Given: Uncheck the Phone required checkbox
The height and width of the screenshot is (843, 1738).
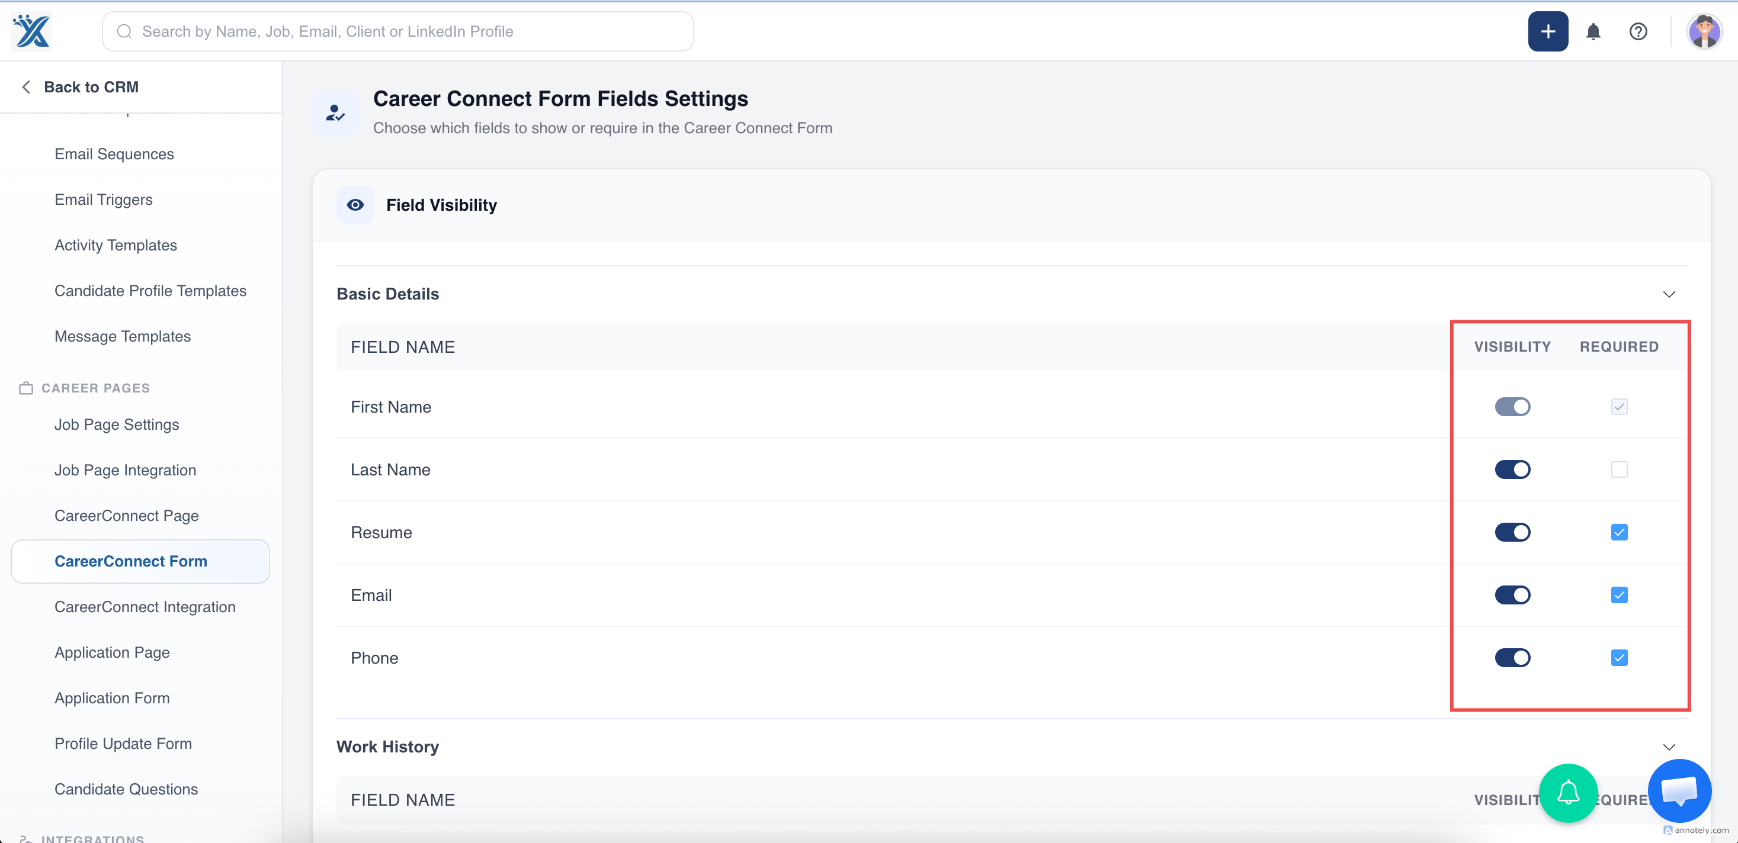Looking at the screenshot, I should (x=1618, y=658).
